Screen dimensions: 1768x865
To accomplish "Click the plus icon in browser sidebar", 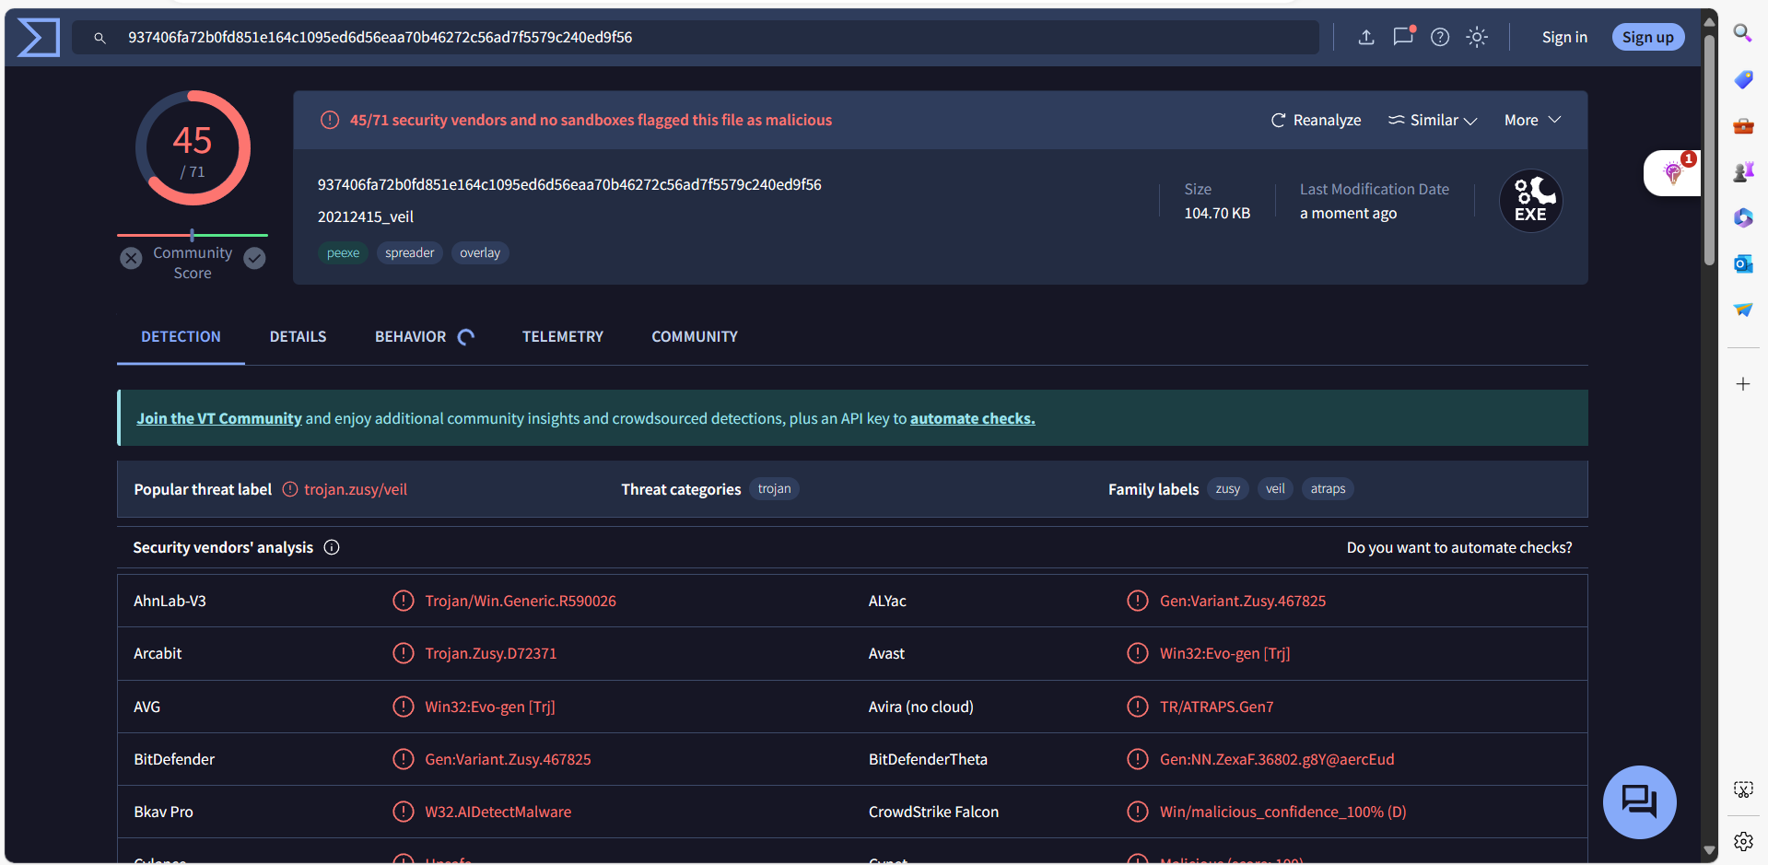I will (1742, 384).
